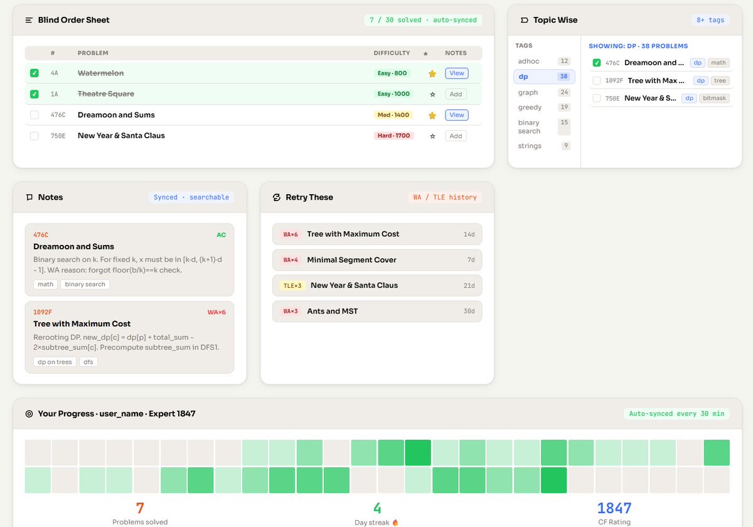Viewport: 753px width, 527px height.
Task: Click the Auto-synced every 30 min badge
Action: pyautogui.click(x=676, y=414)
